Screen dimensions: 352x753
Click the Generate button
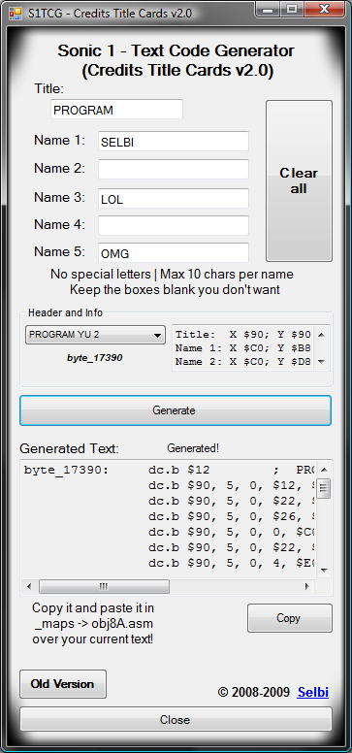(x=176, y=410)
